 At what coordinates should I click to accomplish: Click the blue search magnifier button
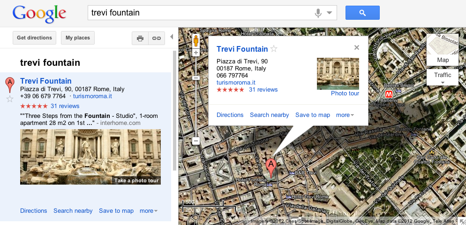click(362, 13)
